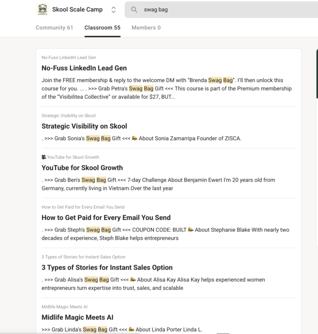Click the Skool Scale Camp group name
318x334 pixels.
coord(78,9)
